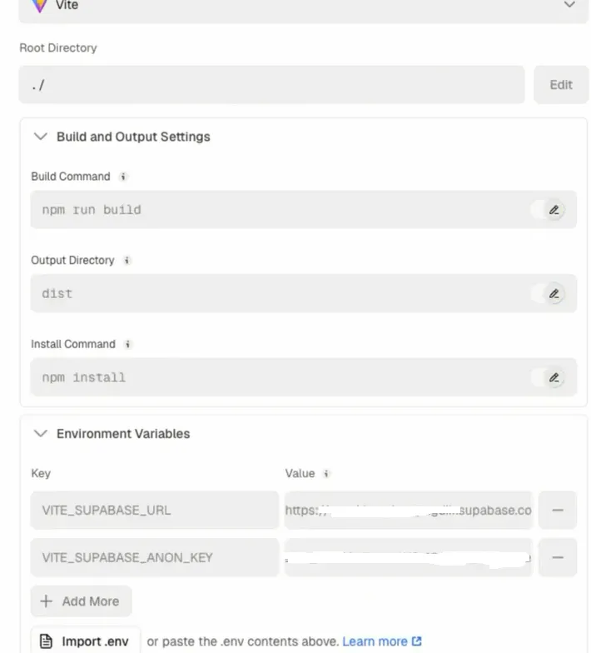Screen dimensions: 591x653
Task: Click the Import .env button
Action: pyautogui.click(x=86, y=641)
